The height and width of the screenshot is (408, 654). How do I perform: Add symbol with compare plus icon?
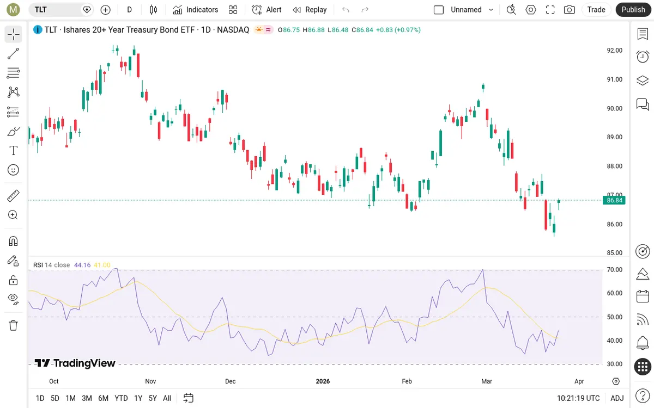(106, 10)
